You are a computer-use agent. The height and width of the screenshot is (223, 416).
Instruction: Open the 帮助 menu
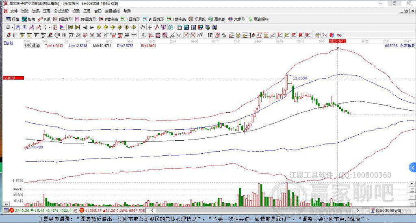127,11
